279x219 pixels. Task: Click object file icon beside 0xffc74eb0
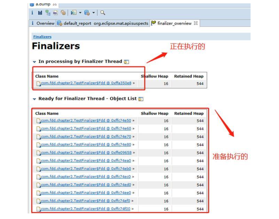38,169
